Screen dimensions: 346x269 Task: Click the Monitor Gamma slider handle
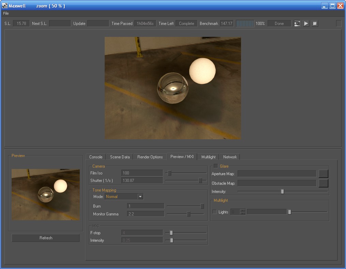click(189, 214)
